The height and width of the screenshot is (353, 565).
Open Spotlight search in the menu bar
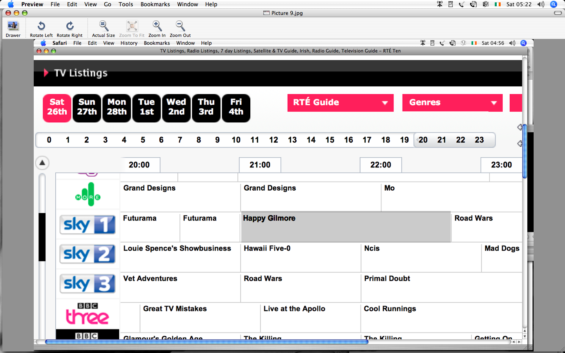coord(554,4)
